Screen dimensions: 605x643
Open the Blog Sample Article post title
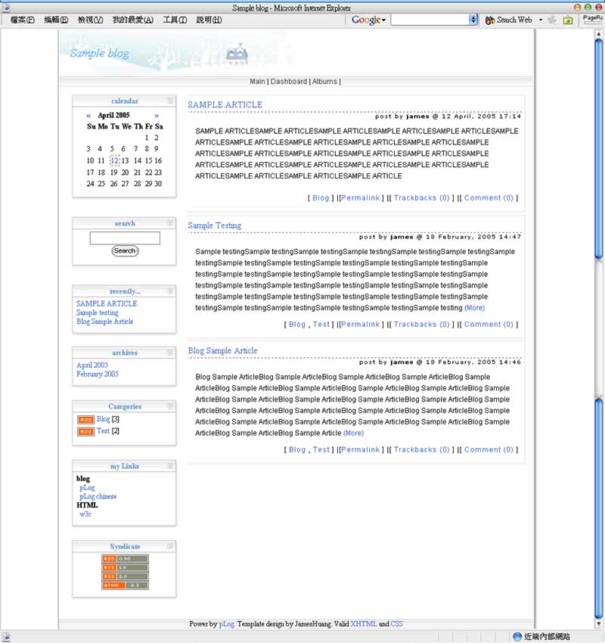tap(222, 350)
